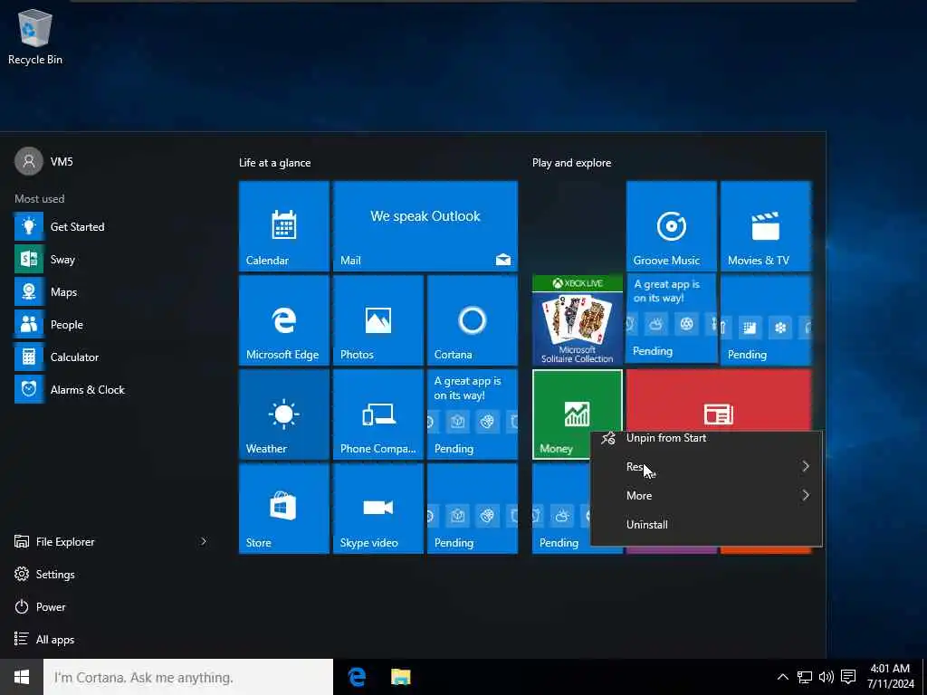Open the Resize submenu
Screen dimensions: 927x695
click(x=706, y=466)
